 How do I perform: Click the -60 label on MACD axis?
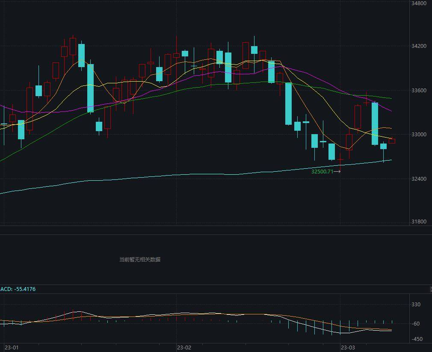(x=416, y=324)
